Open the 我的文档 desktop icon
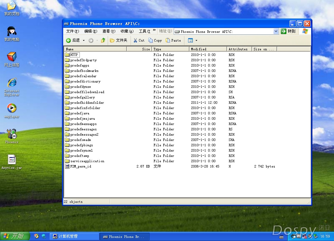The image size is (334, 241). click(12, 8)
